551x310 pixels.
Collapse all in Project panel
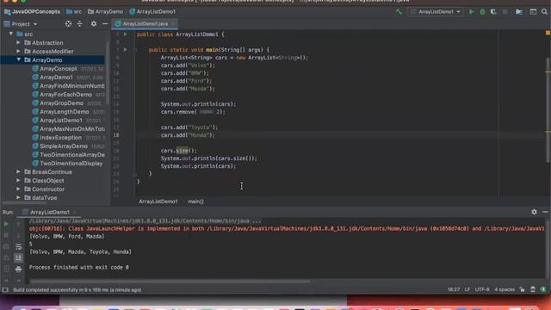[80, 24]
